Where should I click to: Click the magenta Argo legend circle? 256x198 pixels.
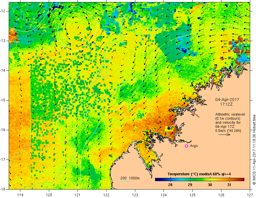tap(186, 146)
